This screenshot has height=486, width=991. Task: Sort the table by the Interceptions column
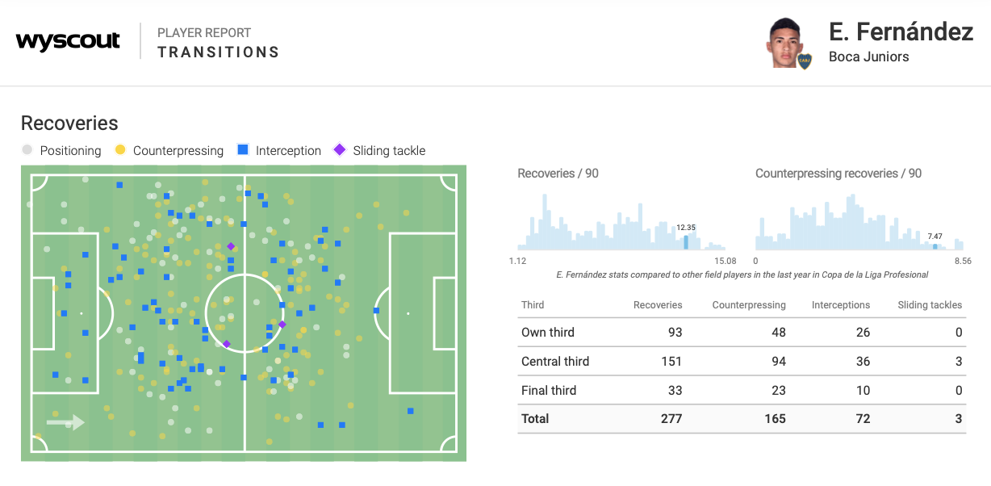point(841,305)
